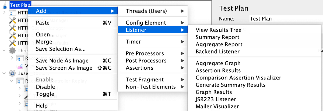The image size is (323, 111).
Task: Collapse the 1user thread group node
Action: 4,73
